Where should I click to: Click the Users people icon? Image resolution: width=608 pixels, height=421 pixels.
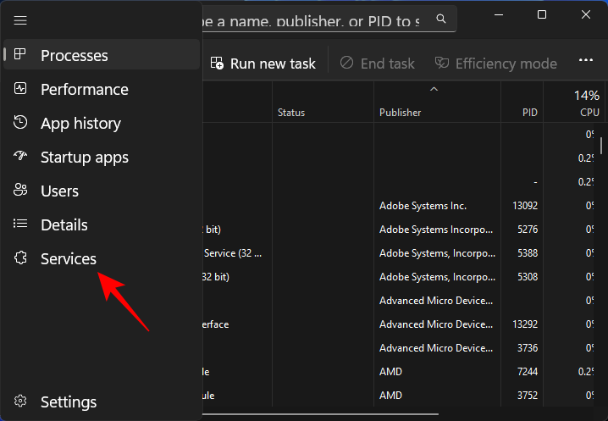(x=21, y=191)
